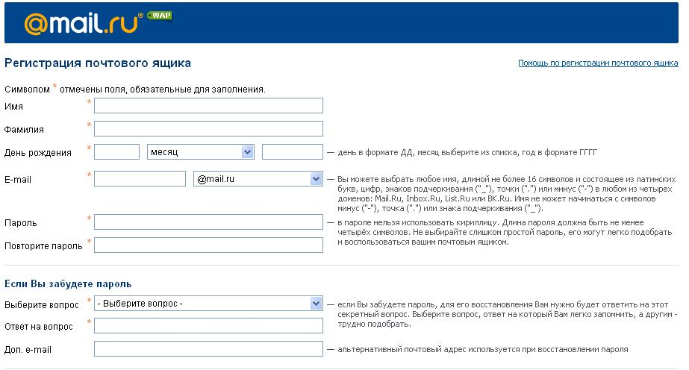Focus the Доп. e-mail input field
The image size is (689, 370).
208,349
